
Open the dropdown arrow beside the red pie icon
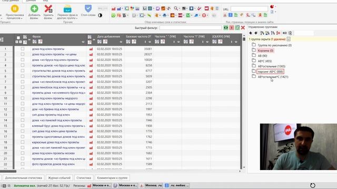tap(275, 7)
